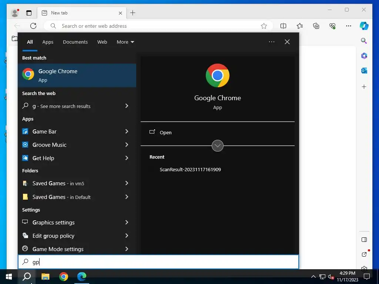Click the taskbar search magnifier button

[27, 277]
